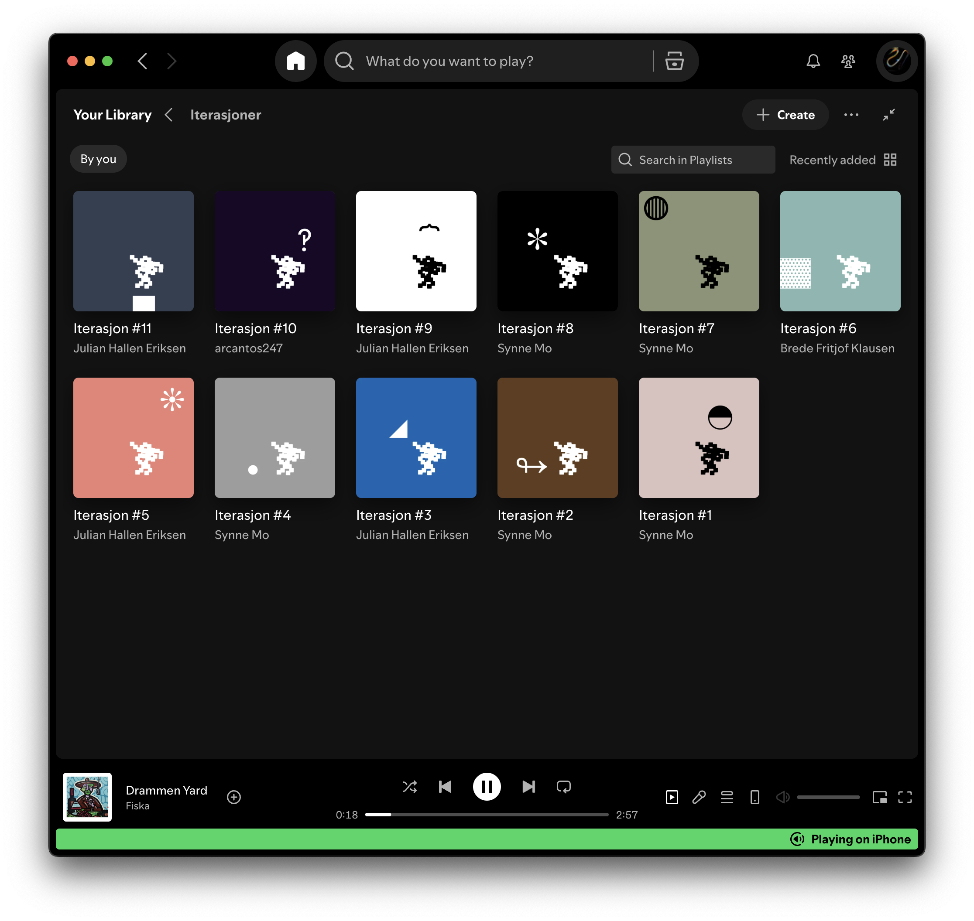Click the Create button
The image size is (974, 921).
click(785, 114)
